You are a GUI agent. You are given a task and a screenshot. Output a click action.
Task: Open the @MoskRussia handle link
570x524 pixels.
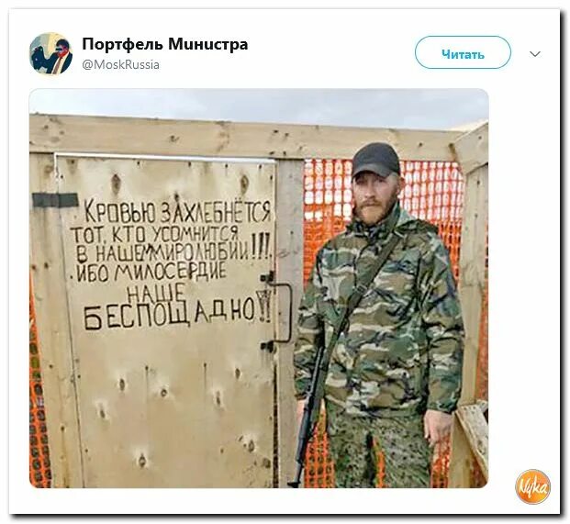(120, 65)
